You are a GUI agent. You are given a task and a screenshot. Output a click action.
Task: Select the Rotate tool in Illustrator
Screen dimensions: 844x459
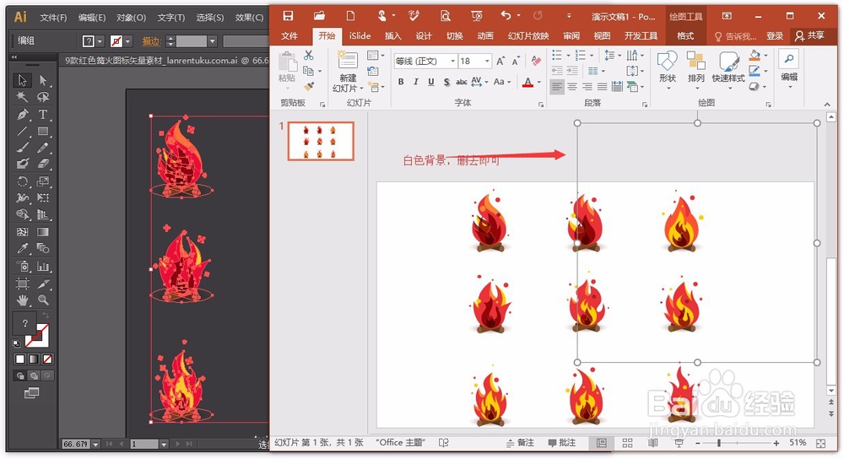tap(23, 181)
